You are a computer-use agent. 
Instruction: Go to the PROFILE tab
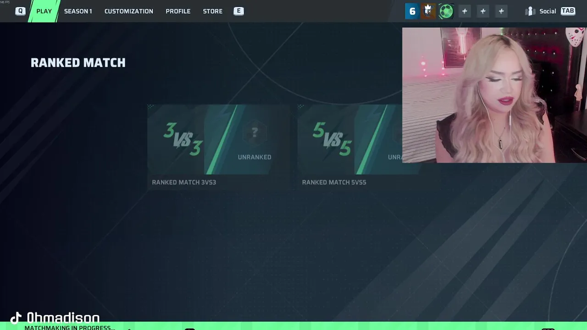point(178,11)
